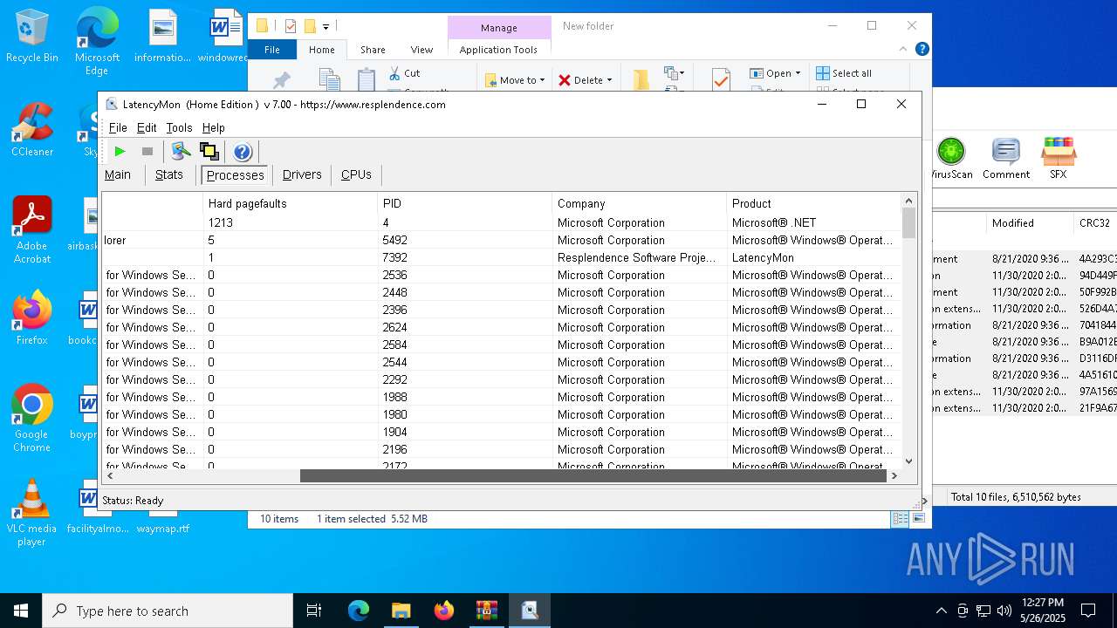This screenshot has width=1117, height=628.
Task: Open VLC media player desktop shortcut
Action: [x=32, y=513]
